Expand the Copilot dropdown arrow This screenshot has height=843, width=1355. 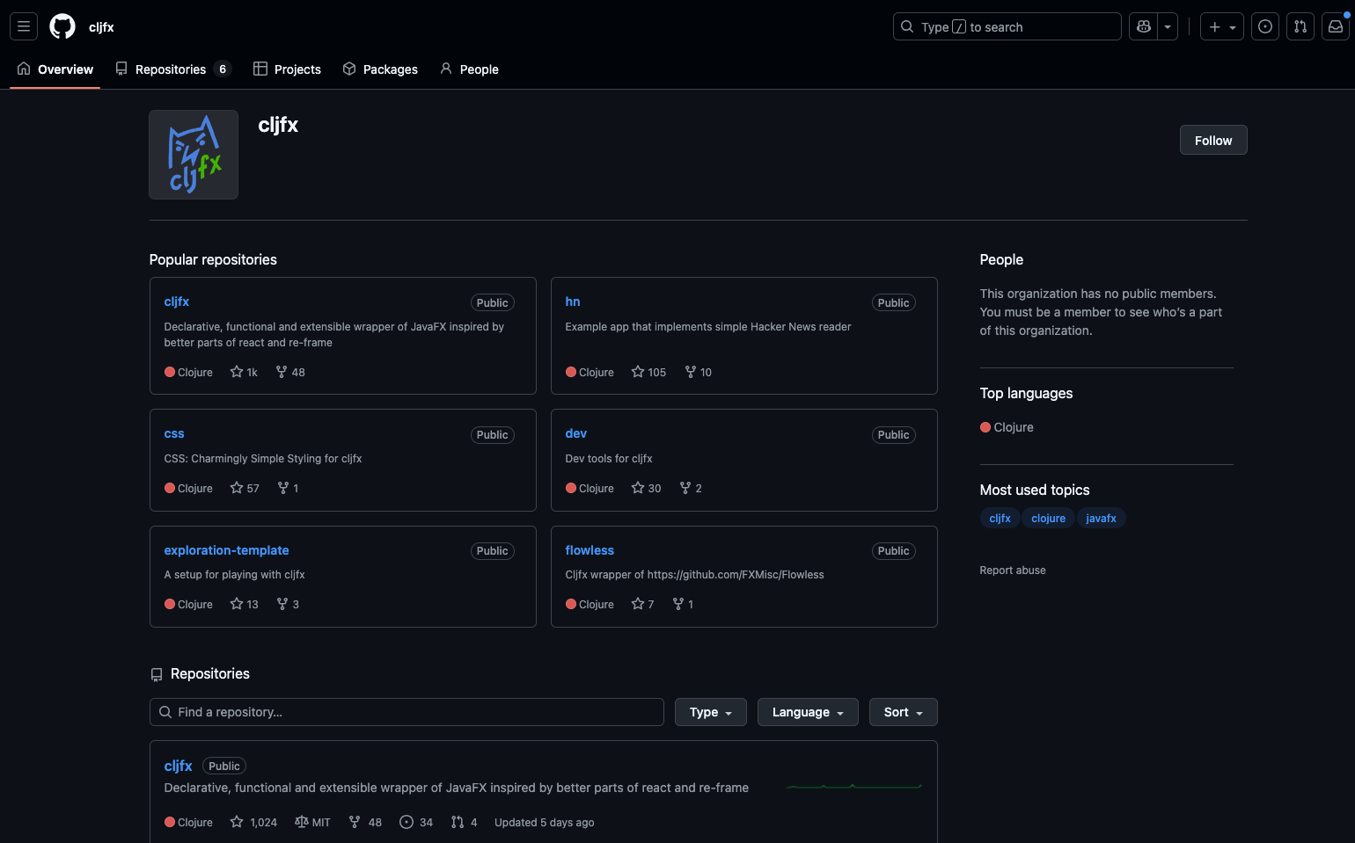[x=1168, y=27]
